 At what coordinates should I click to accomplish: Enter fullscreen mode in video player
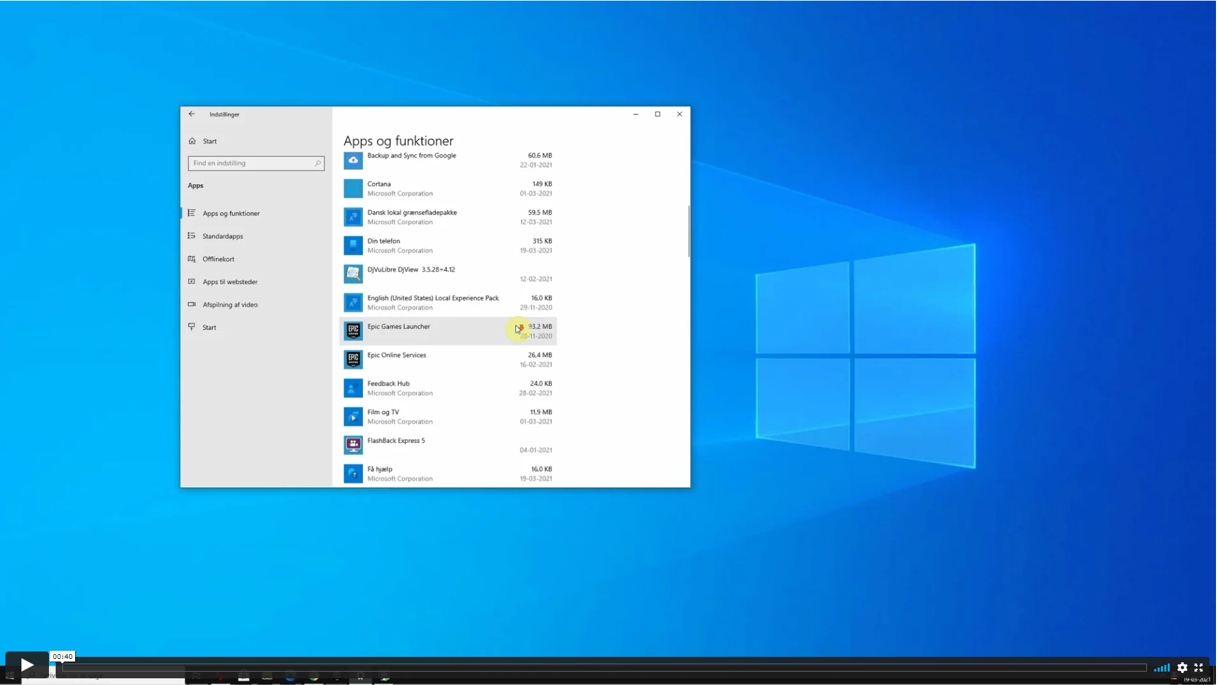(1199, 668)
